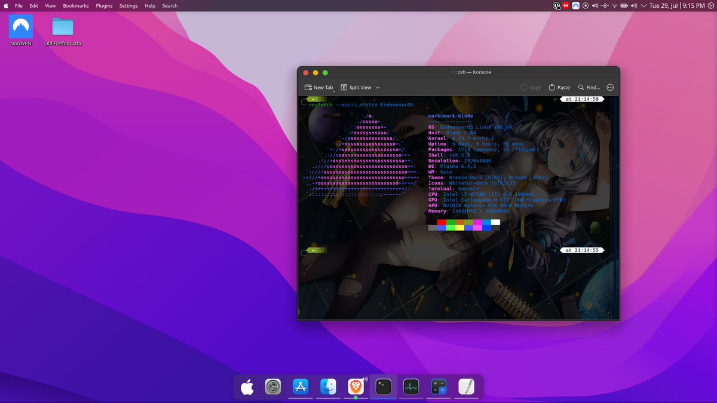The height and width of the screenshot is (403, 717).
Task: Open the Wi-Fi network tray icon
Action: 615,5
